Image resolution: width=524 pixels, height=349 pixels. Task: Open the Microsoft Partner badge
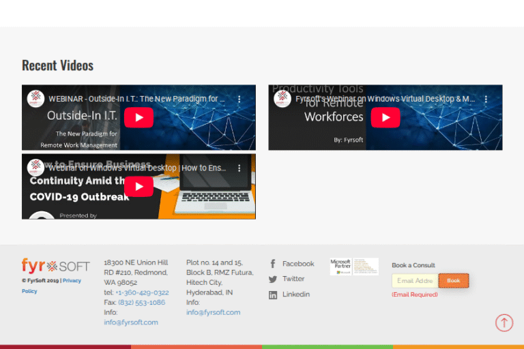[x=353, y=267]
